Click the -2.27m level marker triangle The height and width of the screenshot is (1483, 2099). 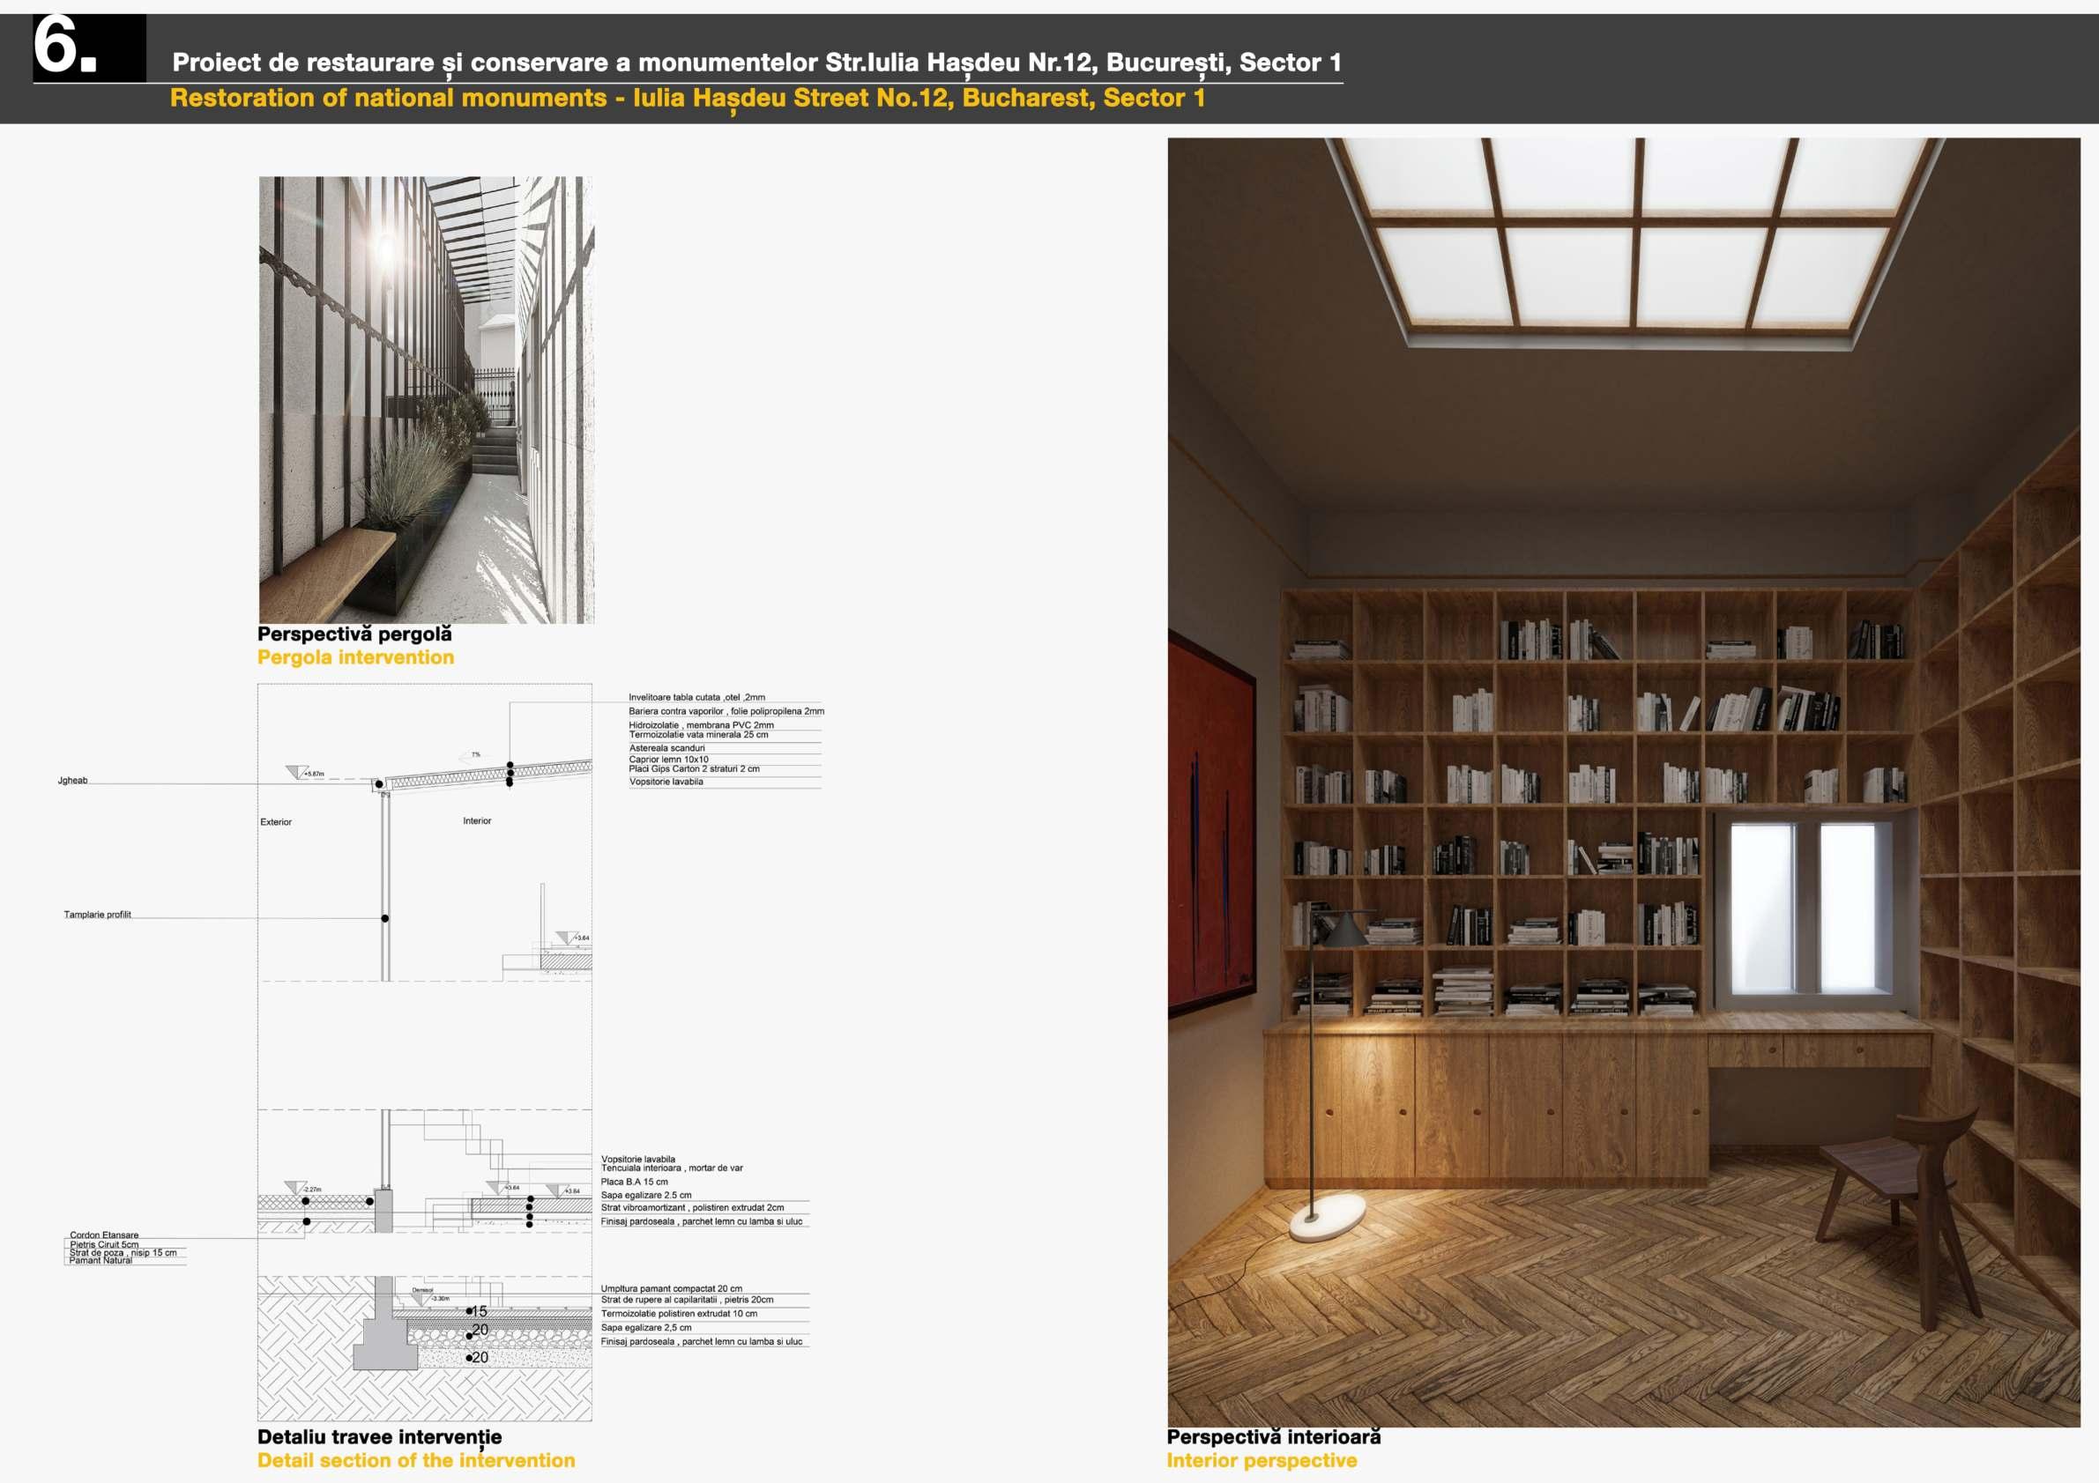pyautogui.click(x=295, y=1187)
